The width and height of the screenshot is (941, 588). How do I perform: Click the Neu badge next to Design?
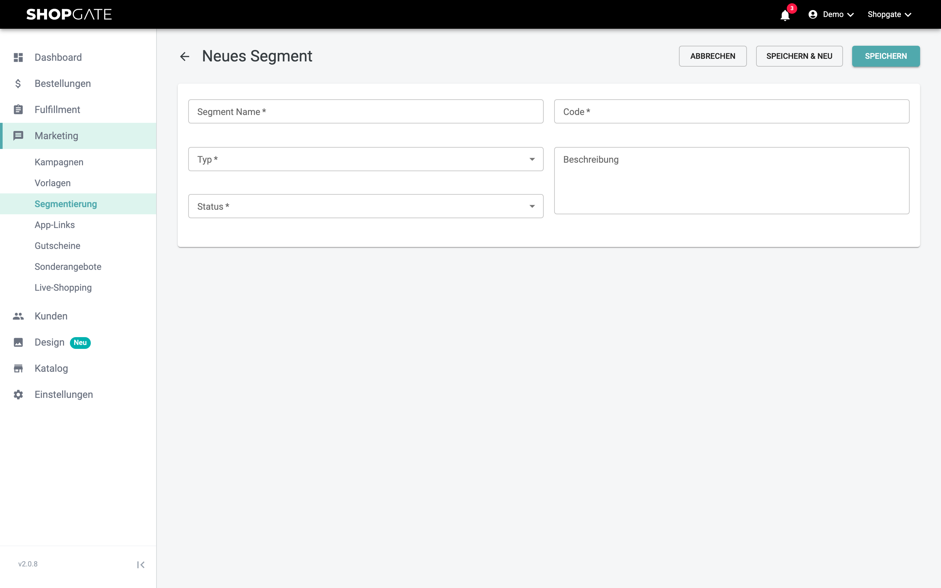(80, 343)
